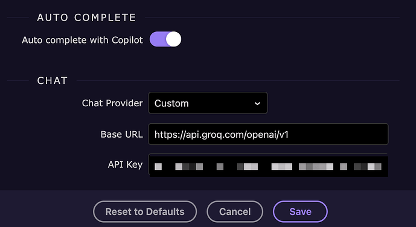Screen dimensions: 416x227
Task: Click the 'Base URL' label
Action: [x=121, y=134]
